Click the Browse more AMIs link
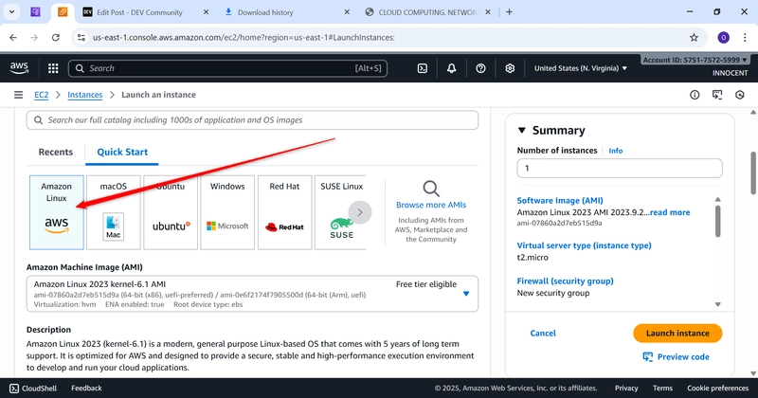The height and width of the screenshot is (398, 758). pos(431,205)
